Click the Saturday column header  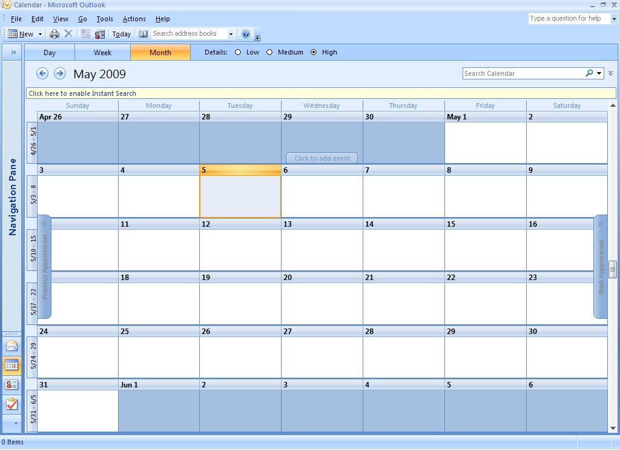coord(567,105)
